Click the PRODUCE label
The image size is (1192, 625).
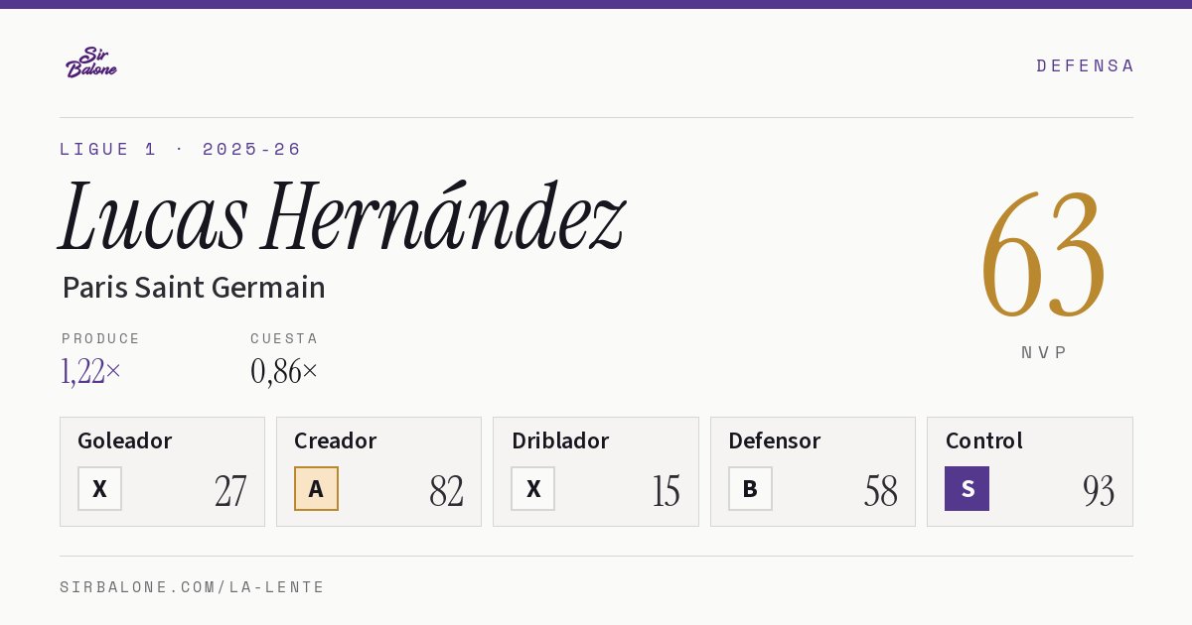pos(101,338)
